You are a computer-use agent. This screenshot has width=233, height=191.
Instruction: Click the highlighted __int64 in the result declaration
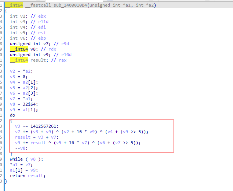click(19, 60)
